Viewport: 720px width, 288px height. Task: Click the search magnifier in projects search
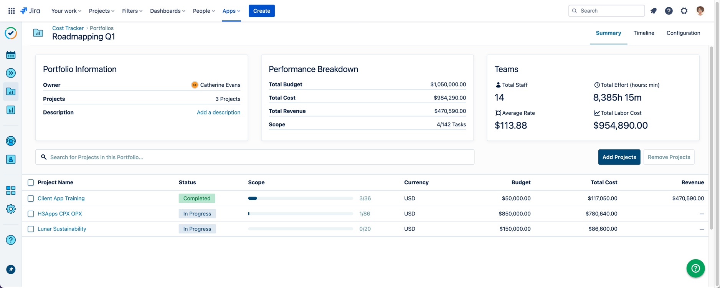coord(44,157)
